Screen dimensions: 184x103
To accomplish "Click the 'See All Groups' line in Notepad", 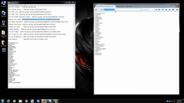I will pos(22,7).
